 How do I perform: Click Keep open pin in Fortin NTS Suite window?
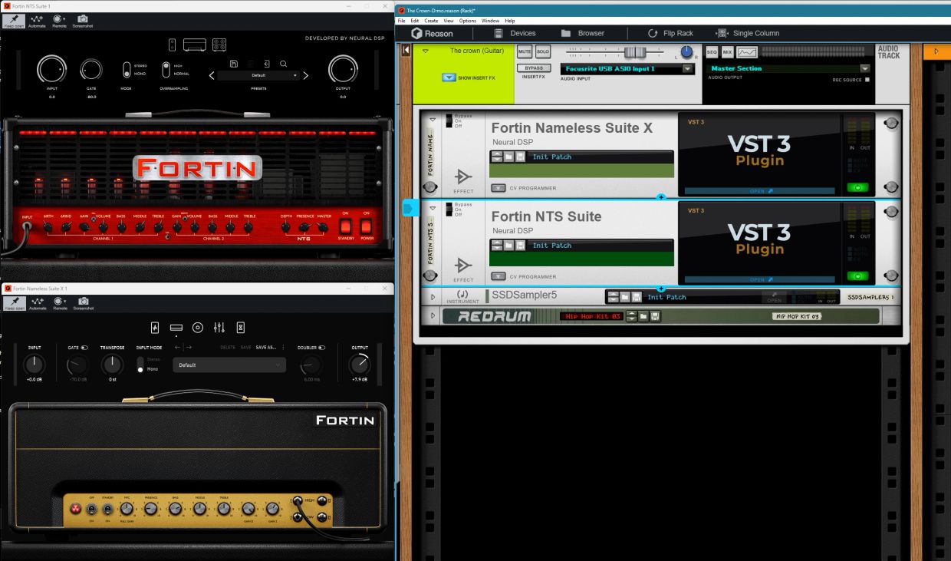[x=14, y=21]
